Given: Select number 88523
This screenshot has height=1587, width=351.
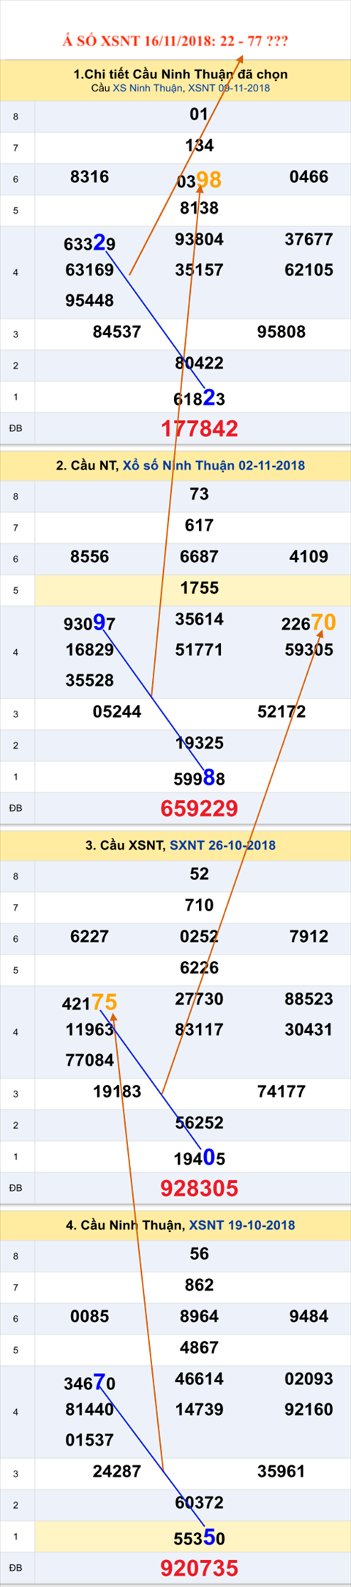Looking at the screenshot, I should (309, 999).
